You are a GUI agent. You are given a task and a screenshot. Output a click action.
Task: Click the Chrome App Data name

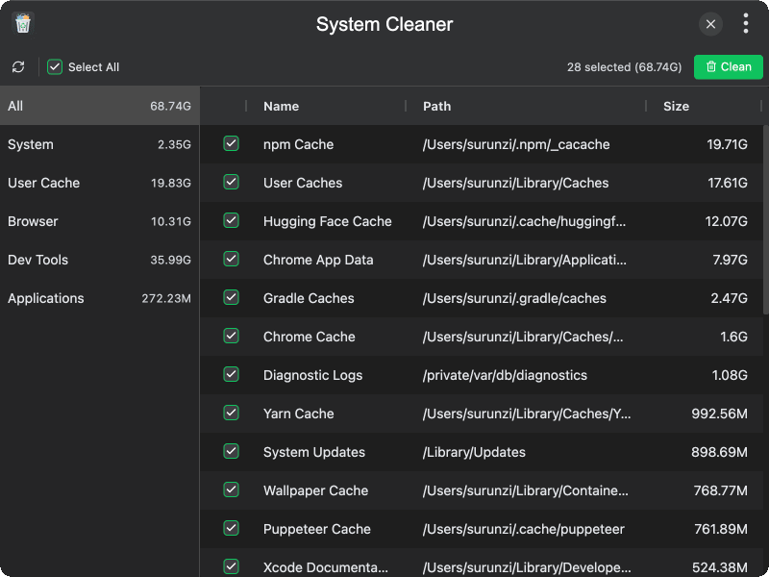pyautogui.click(x=318, y=260)
